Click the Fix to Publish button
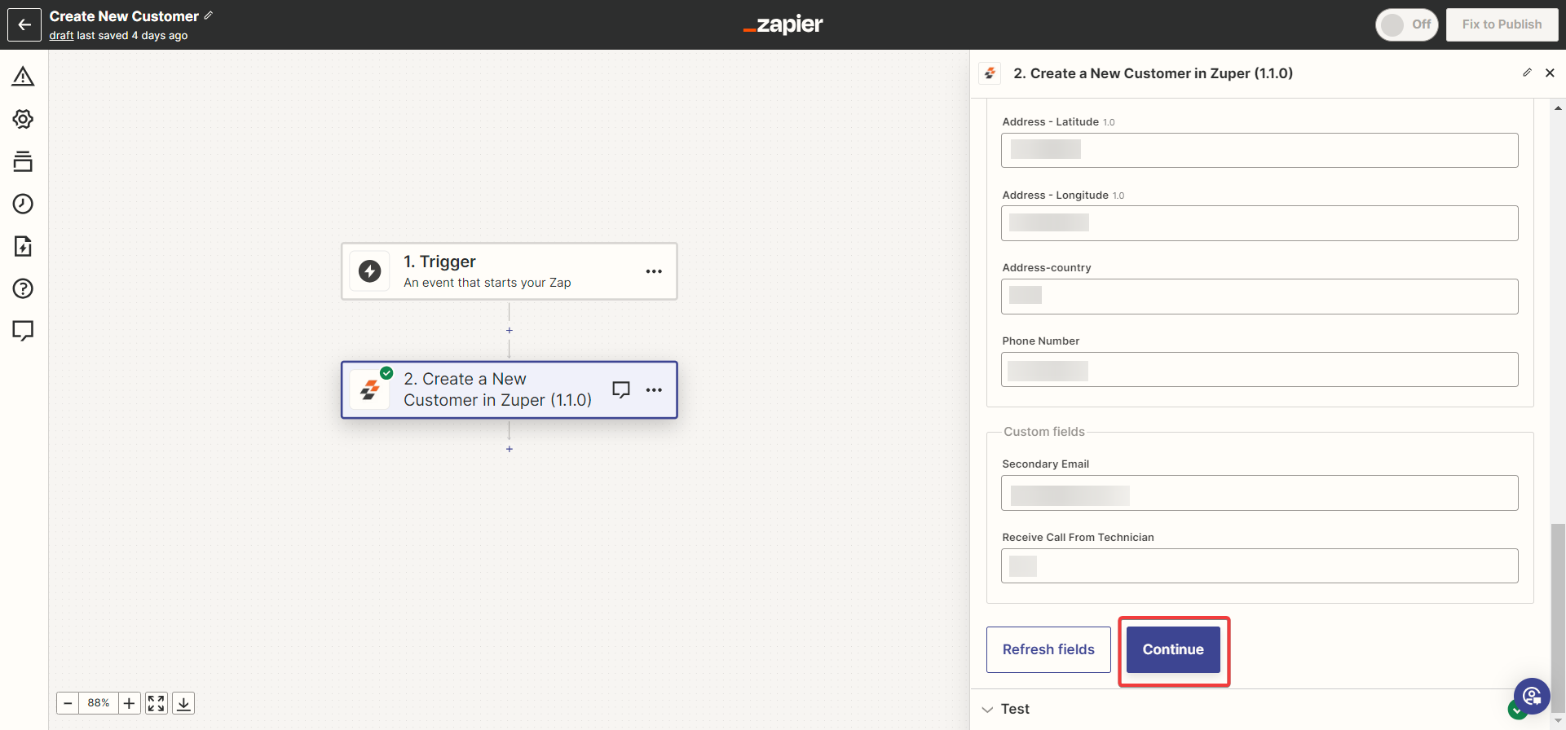The width and height of the screenshot is (1566, 730). (x=1502, y=24)
